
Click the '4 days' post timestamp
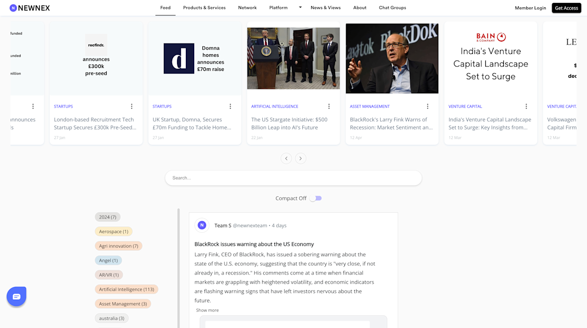coord(279,226)
